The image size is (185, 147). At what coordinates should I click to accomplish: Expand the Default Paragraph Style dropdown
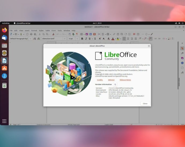point(31,39)
